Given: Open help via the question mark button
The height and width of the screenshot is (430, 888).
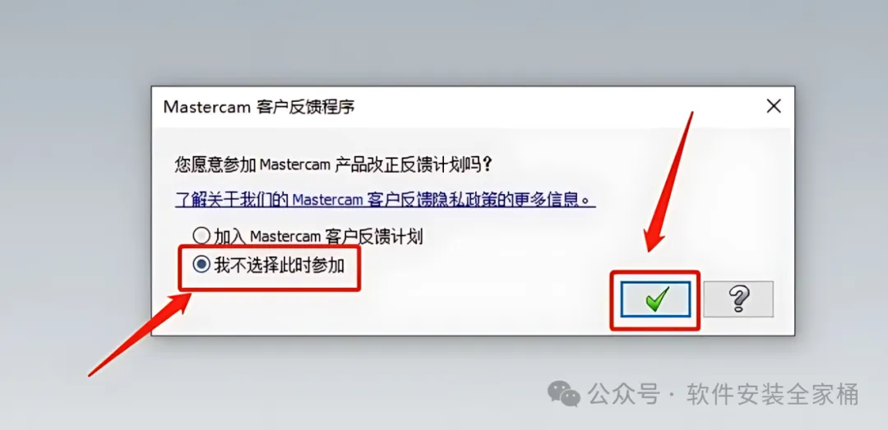Looking at the screenshot, I should pos(738,298).
